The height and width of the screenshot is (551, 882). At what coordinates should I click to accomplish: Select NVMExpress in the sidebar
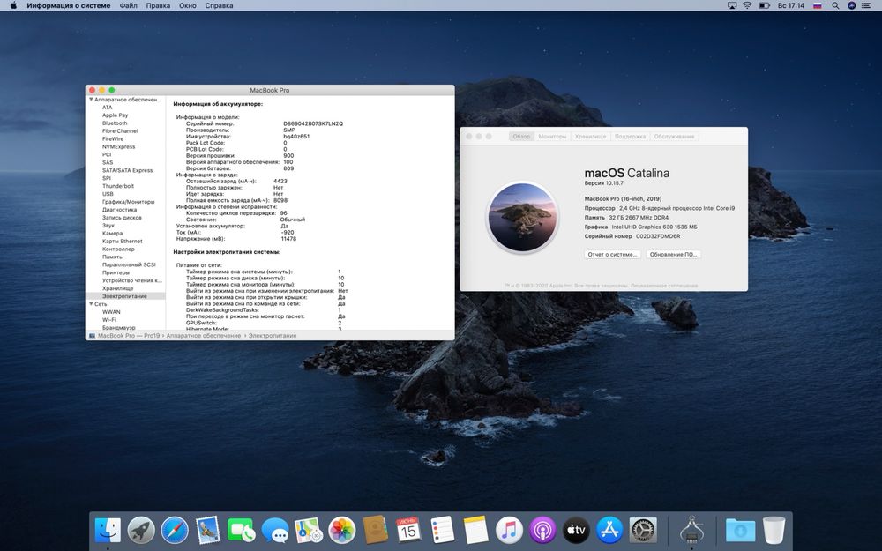119,146
